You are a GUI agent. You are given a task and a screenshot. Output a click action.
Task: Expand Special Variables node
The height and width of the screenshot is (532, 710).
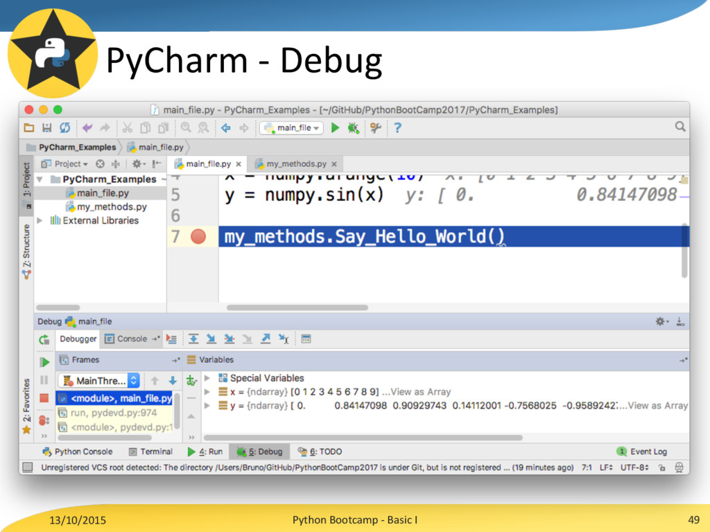click(207, 378)
